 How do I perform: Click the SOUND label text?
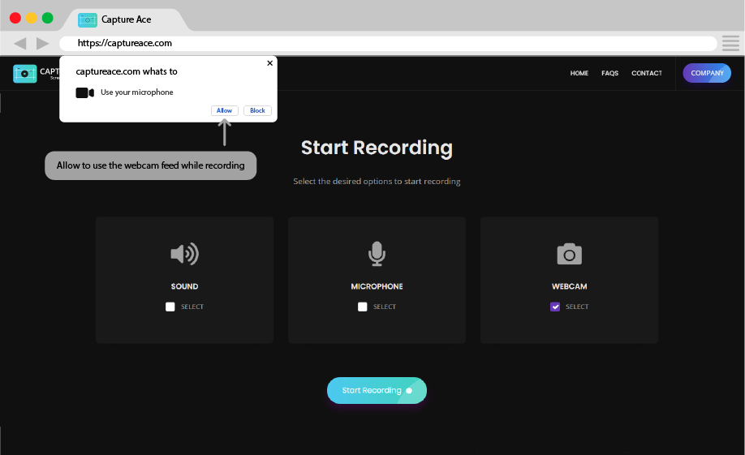[x=185, y=286]
